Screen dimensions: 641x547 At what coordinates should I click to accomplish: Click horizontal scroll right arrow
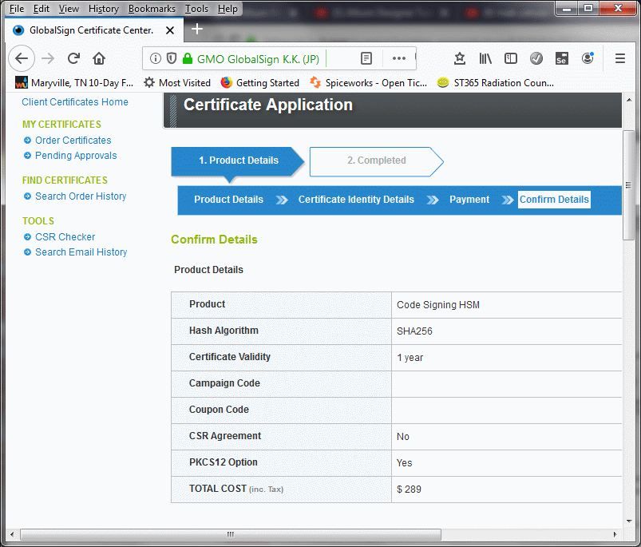pos(615,534)
